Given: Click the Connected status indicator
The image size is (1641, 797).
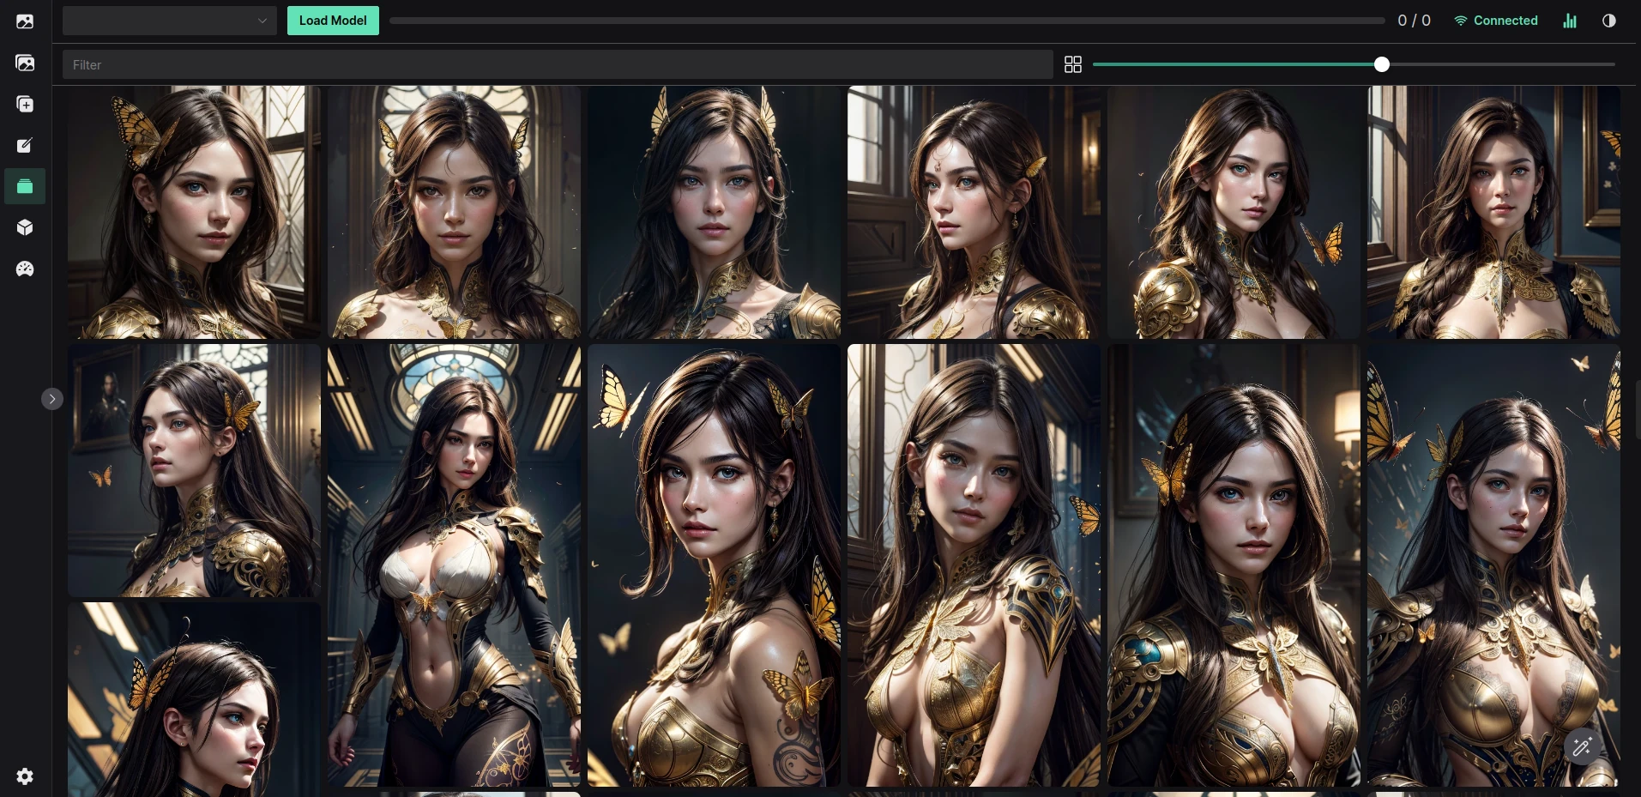Looking at the screenshot, I should tap(1495, 21).
